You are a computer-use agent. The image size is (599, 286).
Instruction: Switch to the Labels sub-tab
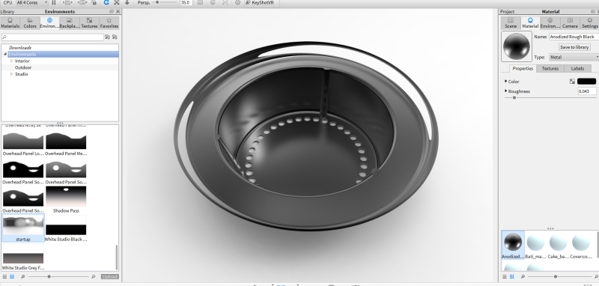(577, 68)
